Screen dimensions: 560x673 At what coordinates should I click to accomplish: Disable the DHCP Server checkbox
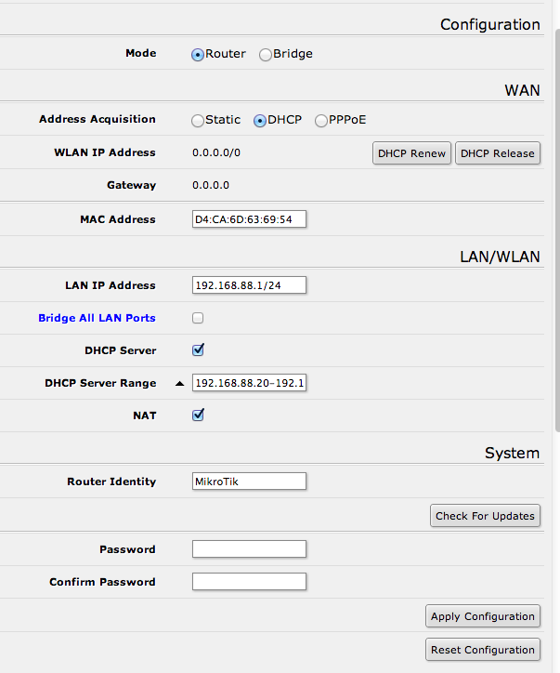[x=198, y=350]
